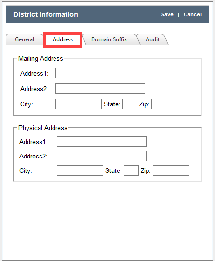Click the Mailing Address City label

27,104
